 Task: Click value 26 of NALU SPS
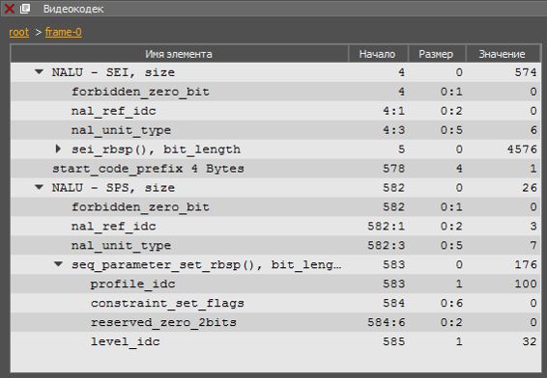pyautogui.click(x=530, y=188)
